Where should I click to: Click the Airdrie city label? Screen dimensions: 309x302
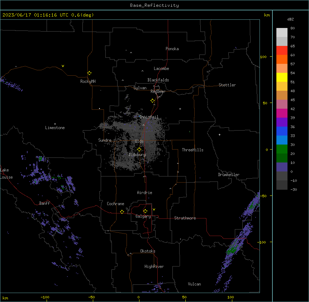point(144,193)
